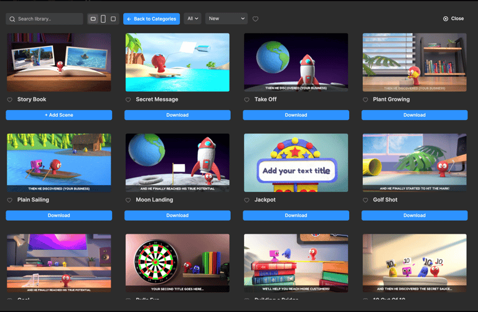Favorite the Plain Sailing template
This screenshot has width=478, height=312.
pos(10,200)
